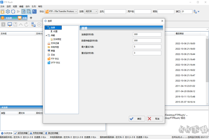Click the 连接超时秒数 input field
The image size is (209, 139).
pos(147,34)
